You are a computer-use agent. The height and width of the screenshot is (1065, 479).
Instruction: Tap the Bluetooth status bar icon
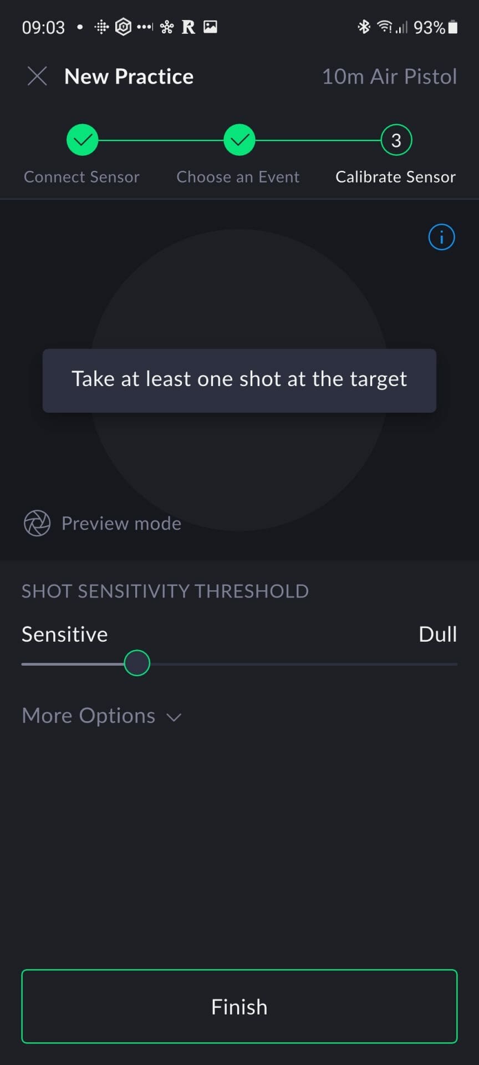[364, 27]
